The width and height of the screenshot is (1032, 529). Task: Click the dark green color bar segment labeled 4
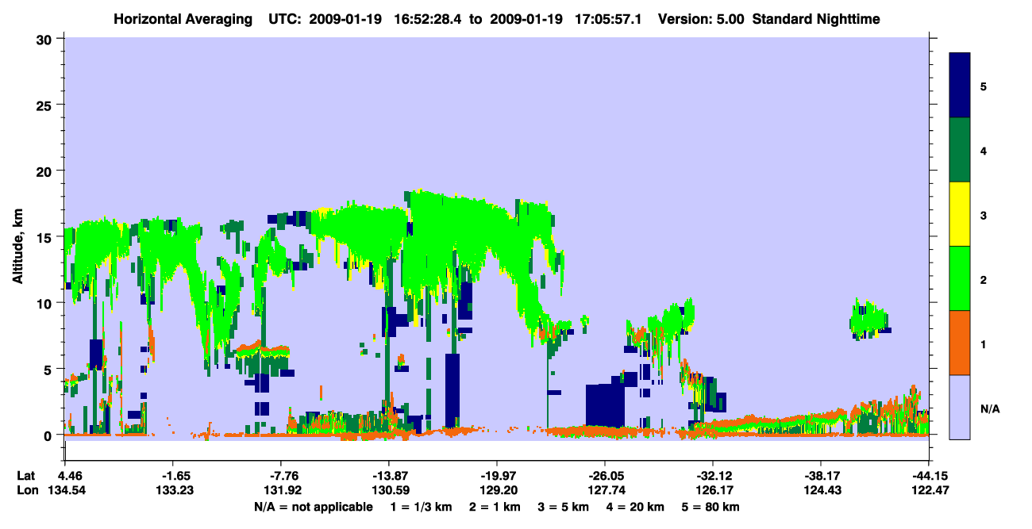960,150
